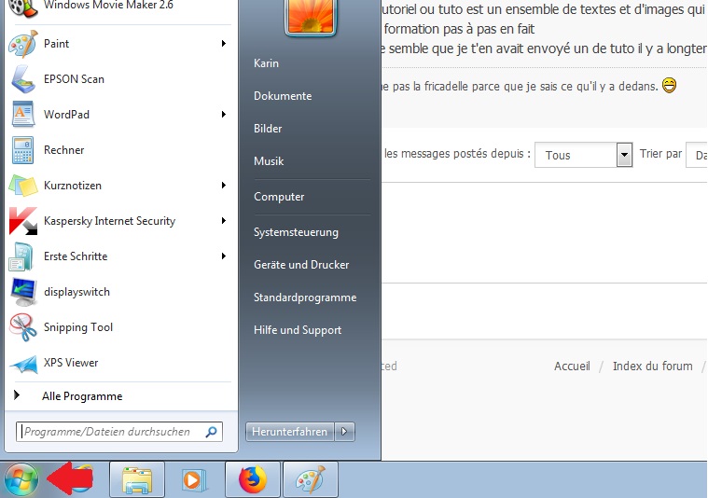Expand the shutdown options arrow

point(346,432)
